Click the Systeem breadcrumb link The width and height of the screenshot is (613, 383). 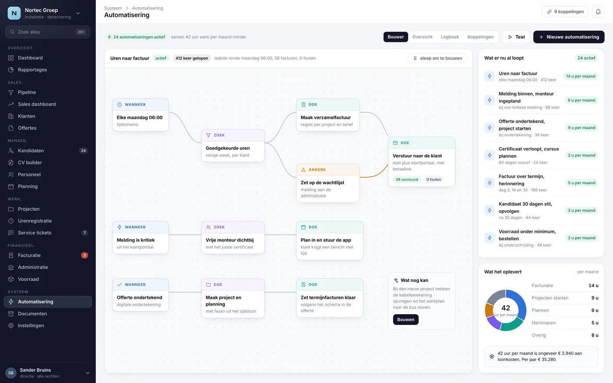[113, 8]
